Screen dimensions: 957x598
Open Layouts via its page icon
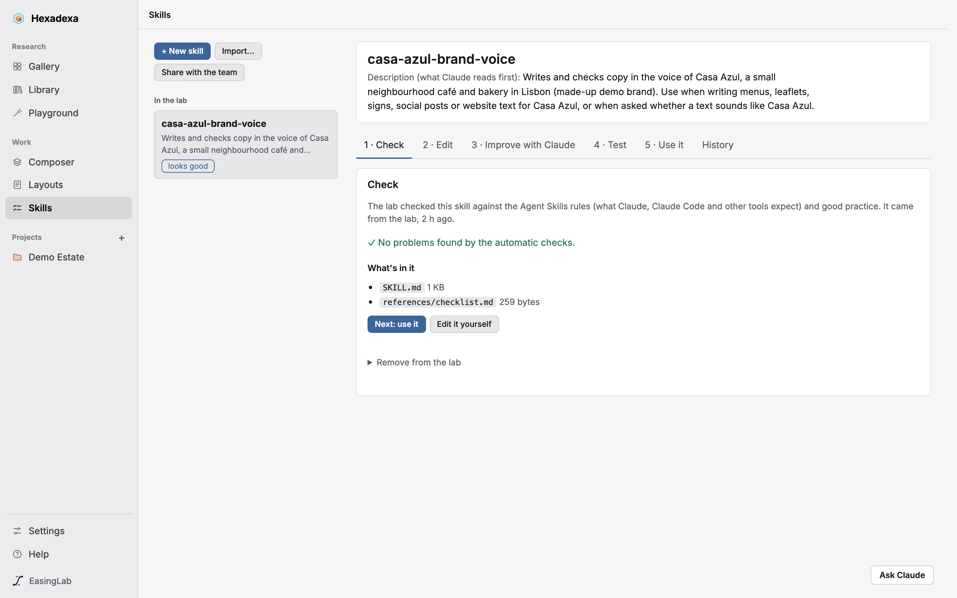[17, 185]
